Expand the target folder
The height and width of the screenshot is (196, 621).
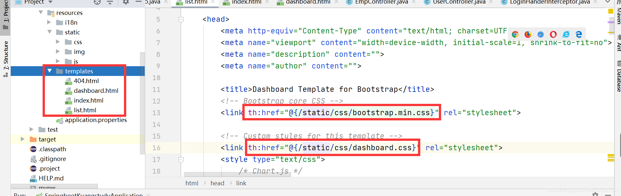(x=23, y=139)
